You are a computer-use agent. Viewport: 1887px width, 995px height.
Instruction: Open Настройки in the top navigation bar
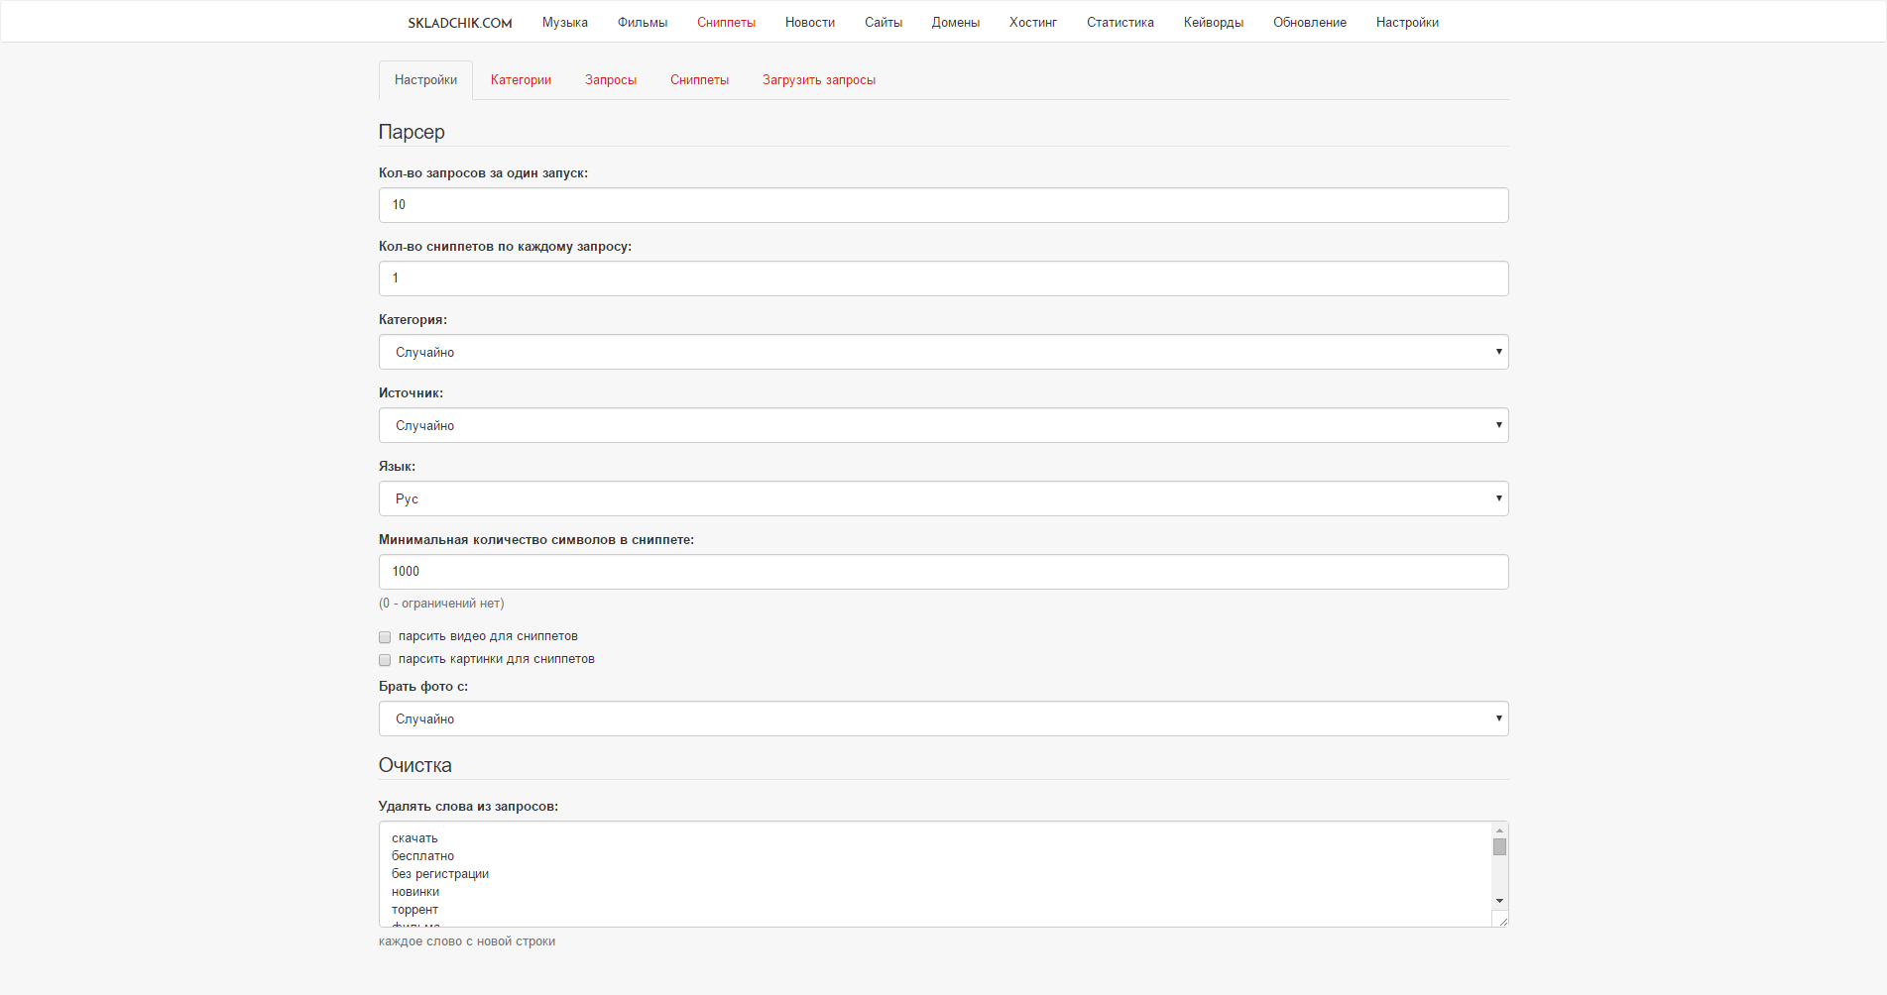pos(1406,23)
